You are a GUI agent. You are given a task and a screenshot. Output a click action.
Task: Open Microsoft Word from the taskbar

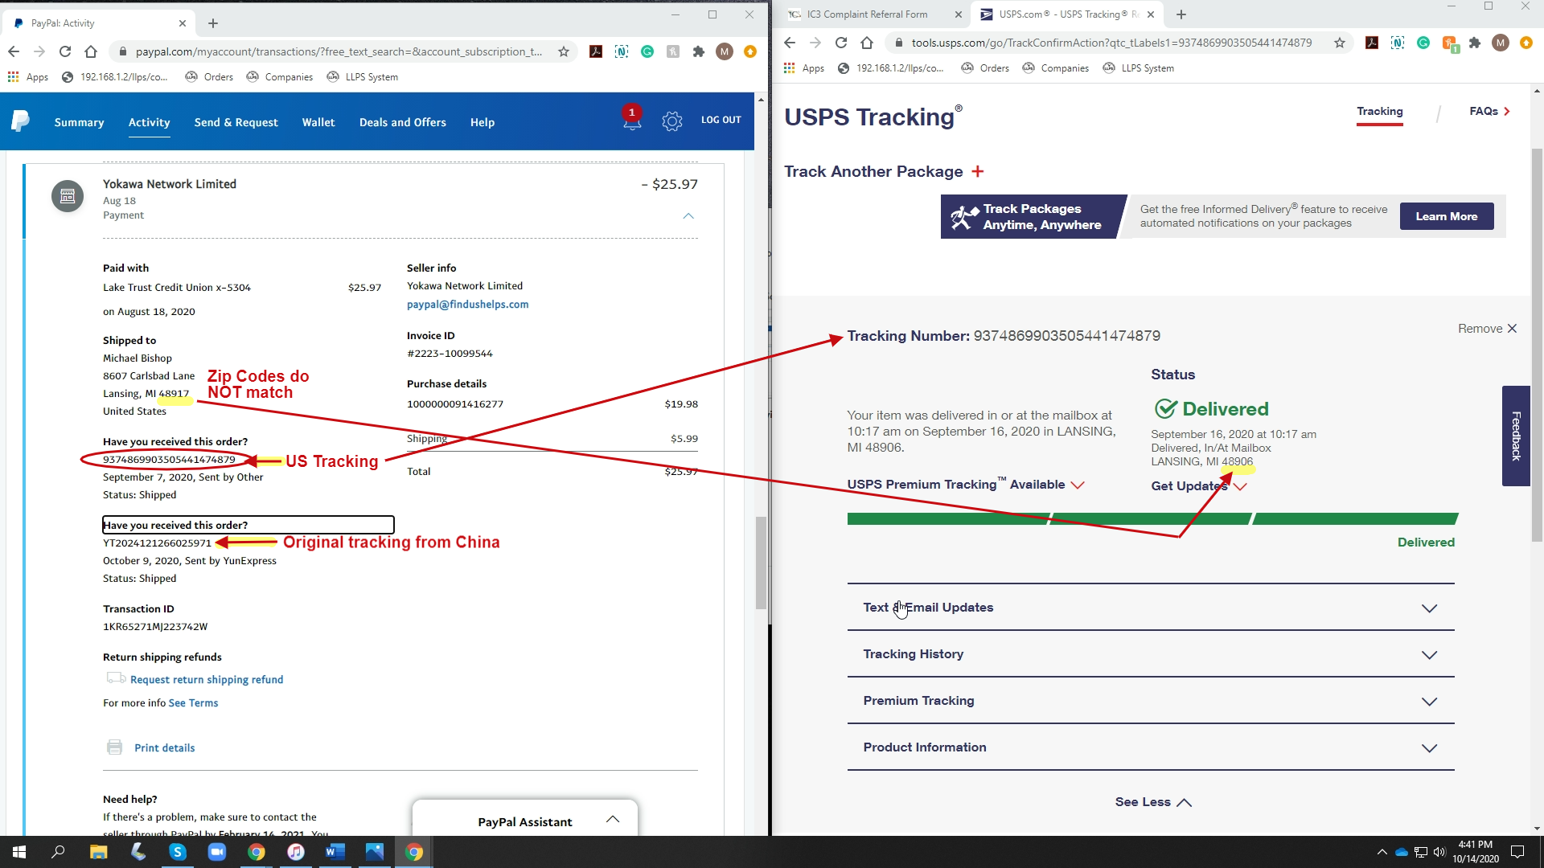tap(335, 852)
